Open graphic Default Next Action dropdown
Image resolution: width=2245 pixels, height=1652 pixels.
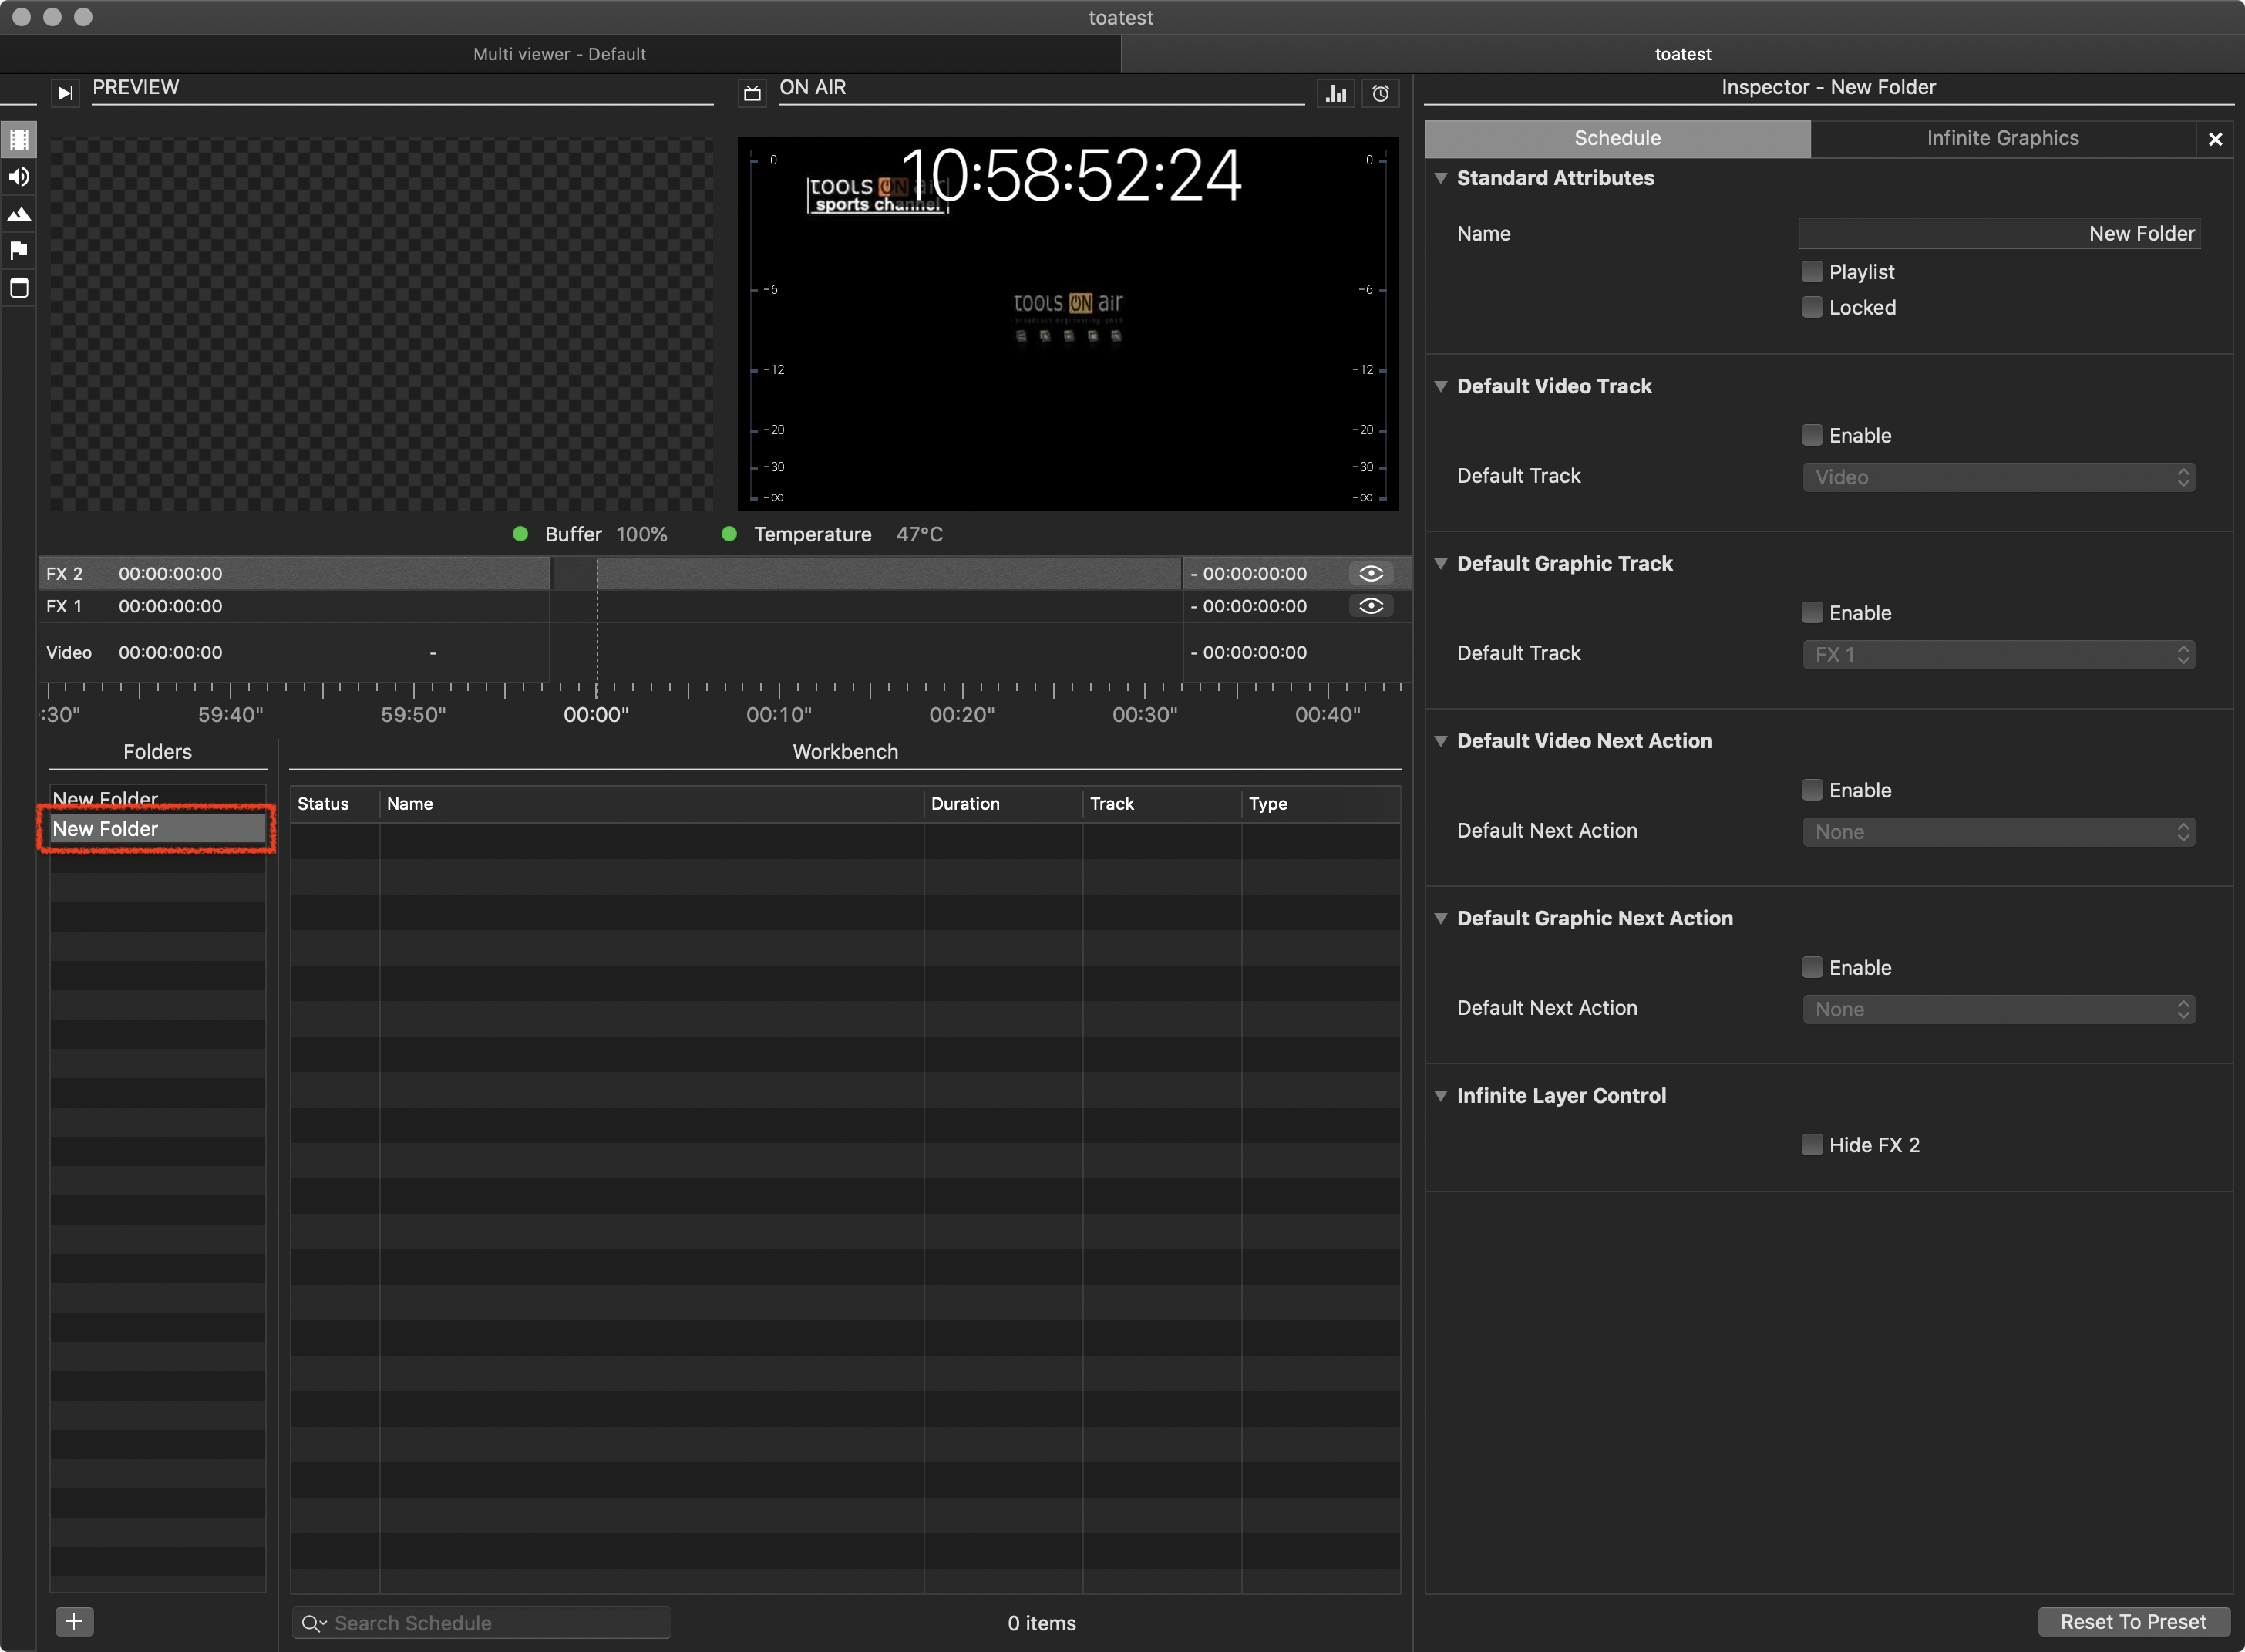1999,1009
